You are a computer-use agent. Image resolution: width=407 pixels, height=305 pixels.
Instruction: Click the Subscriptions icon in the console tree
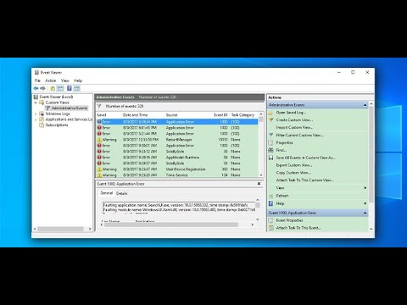42,125
